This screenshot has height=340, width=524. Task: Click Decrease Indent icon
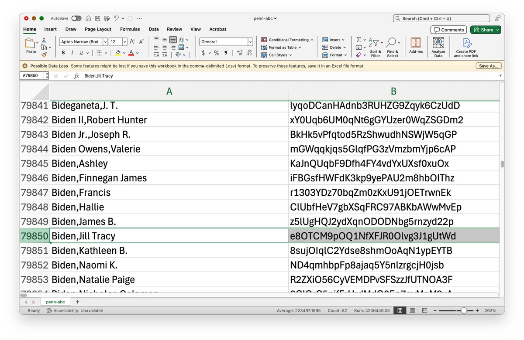pos(156,55)
